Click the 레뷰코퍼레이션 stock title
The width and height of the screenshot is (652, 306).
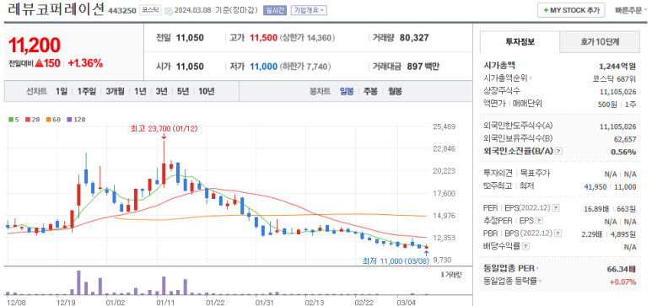click(x=56, y=10)
